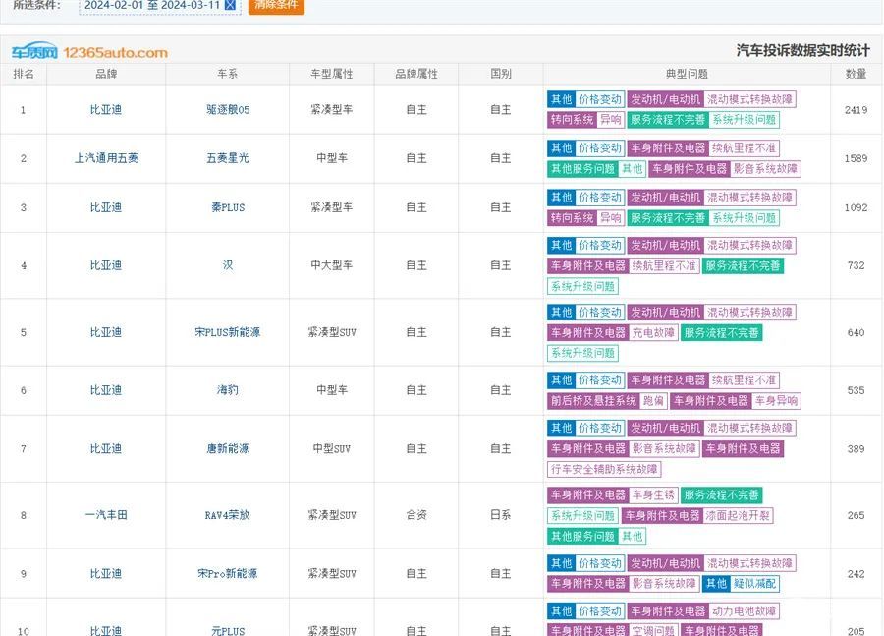
Task: Click the 品牌 column header
Action: click(x=106, y=74)
